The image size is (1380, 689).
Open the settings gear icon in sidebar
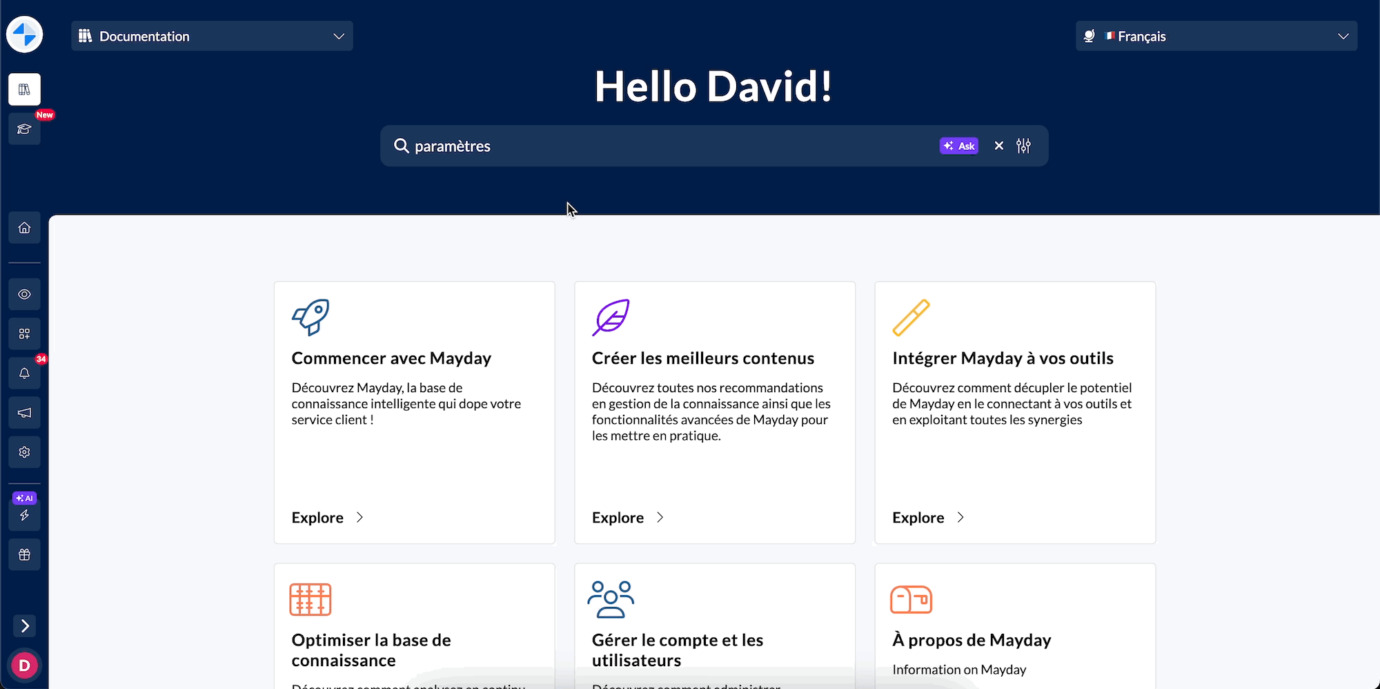tap(25, 452)
